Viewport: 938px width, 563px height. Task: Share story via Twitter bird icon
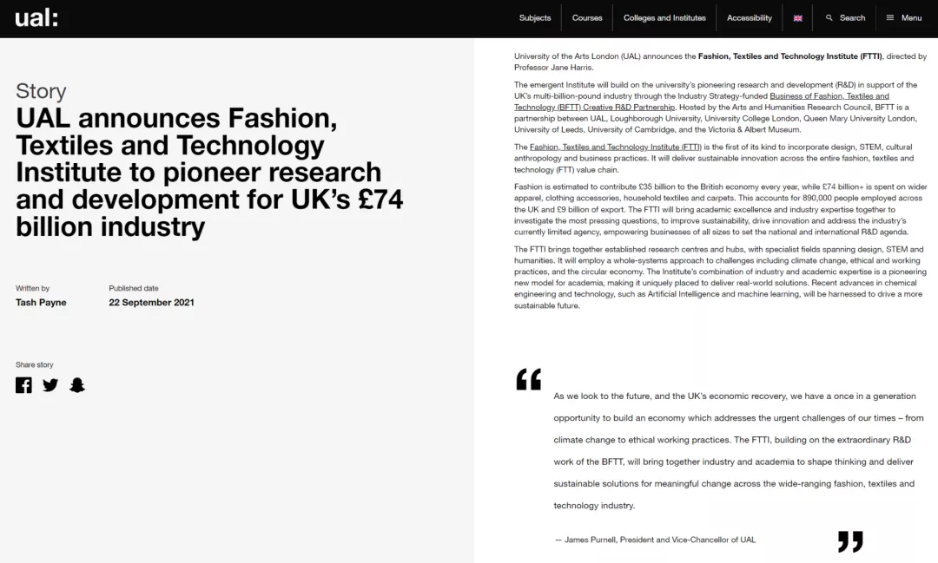(51, 385)
